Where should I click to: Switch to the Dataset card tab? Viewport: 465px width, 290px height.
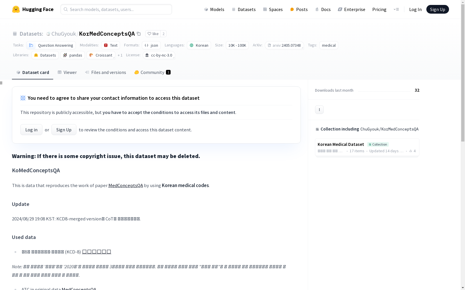(x=33, y=72)
